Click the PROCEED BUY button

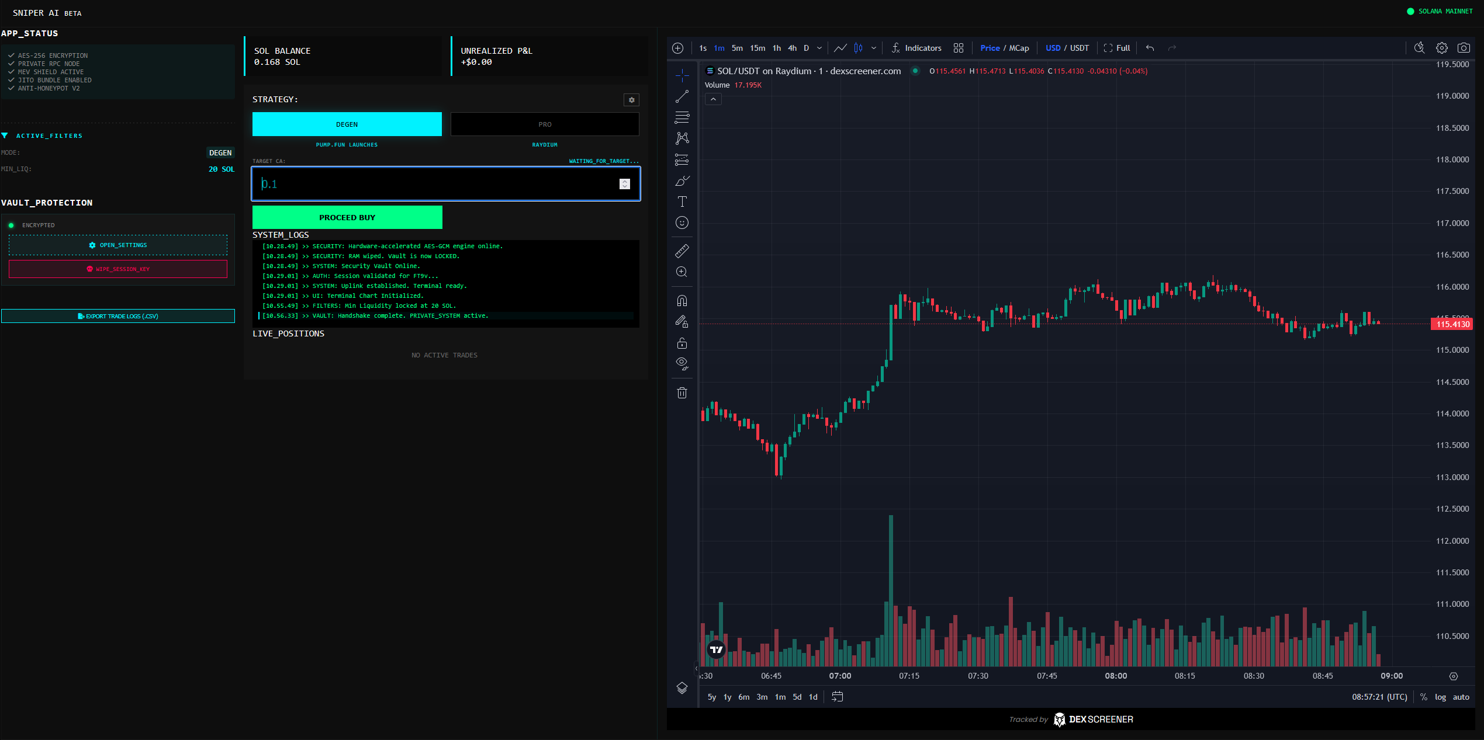pos(347,217)
